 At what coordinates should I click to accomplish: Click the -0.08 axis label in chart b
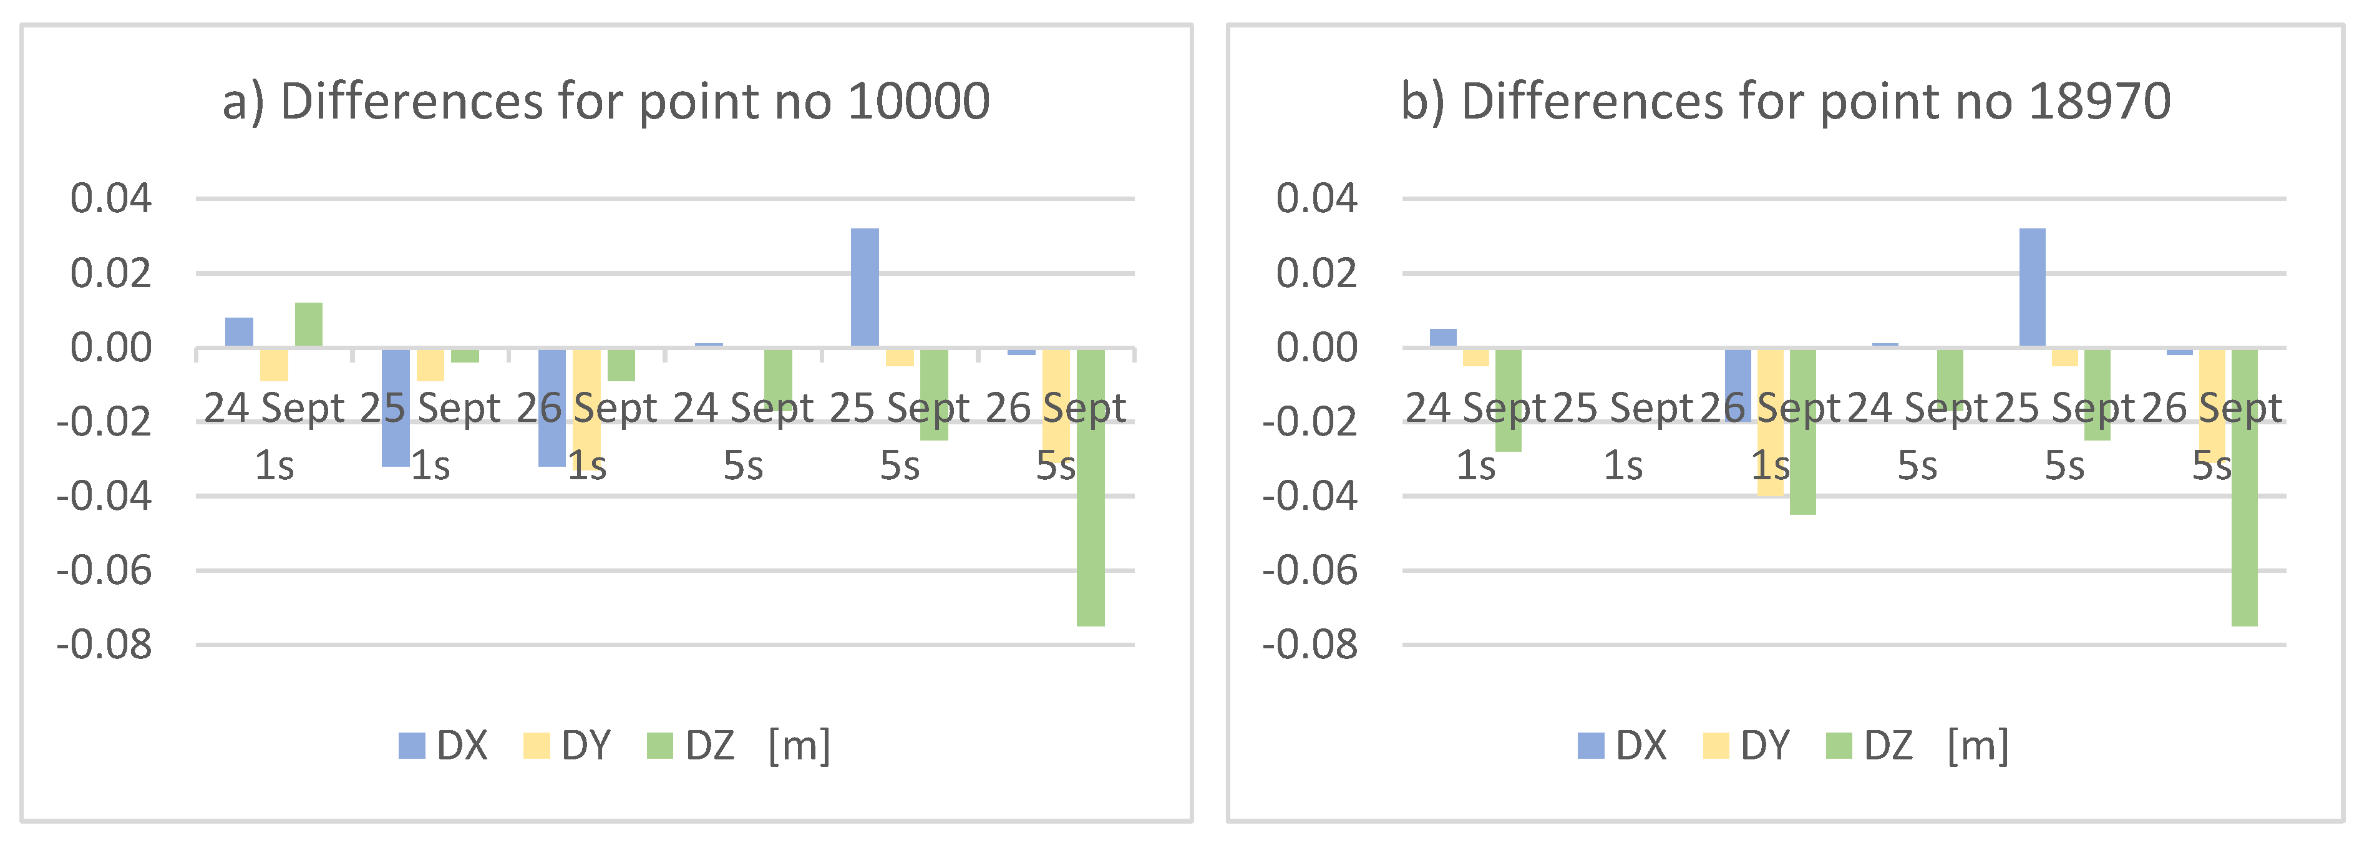pos(1308,645)
